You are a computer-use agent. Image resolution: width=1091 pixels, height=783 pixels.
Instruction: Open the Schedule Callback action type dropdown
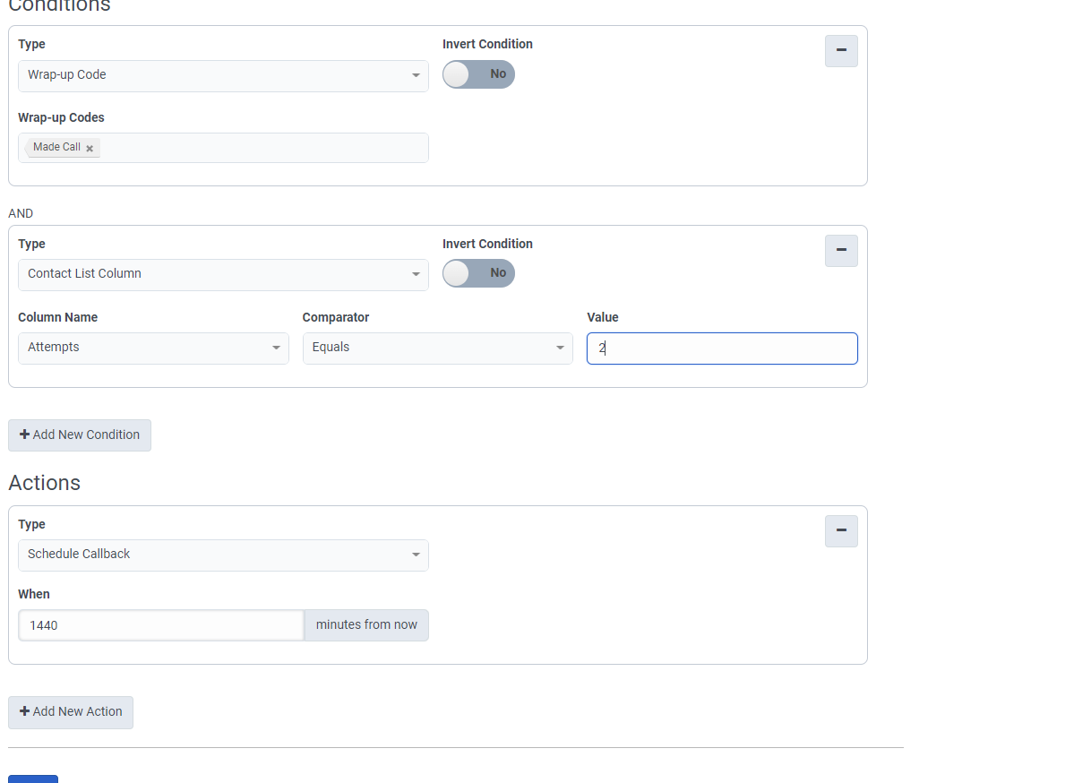tap(223, 555)
